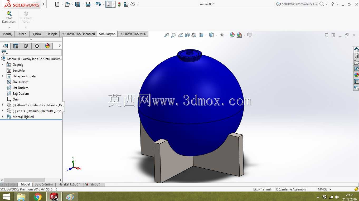Viewport: 359px width, 201px height.
Task: Open the SOLIDWORKS Eklentileri tab
Action: (78, 34)
